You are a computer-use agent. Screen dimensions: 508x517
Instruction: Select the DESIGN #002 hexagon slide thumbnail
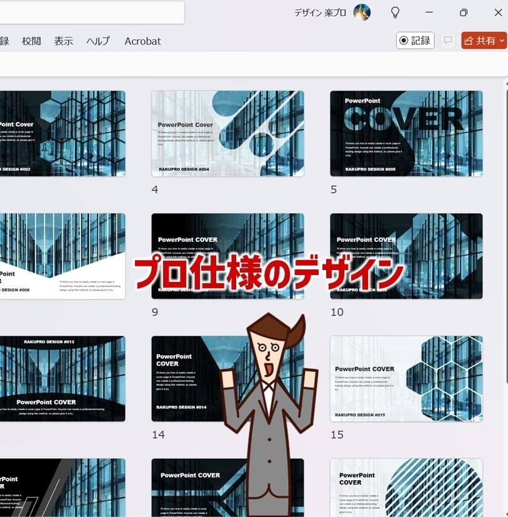(x=62, y=134)
